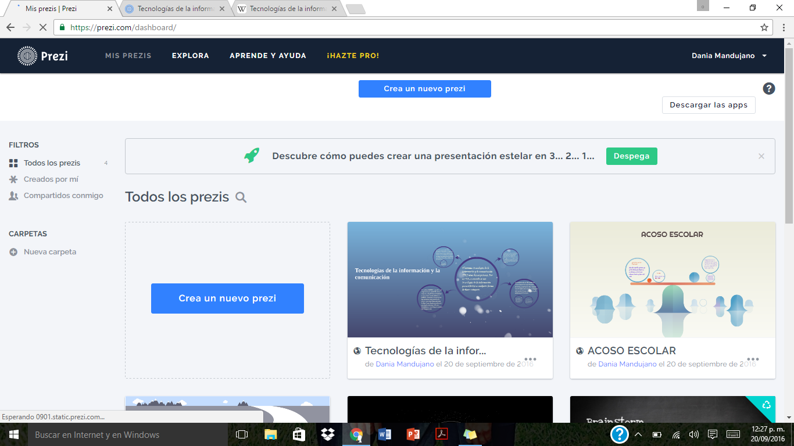Open ¡HAZTE PRO! in navigation

[x=353, y=56]
